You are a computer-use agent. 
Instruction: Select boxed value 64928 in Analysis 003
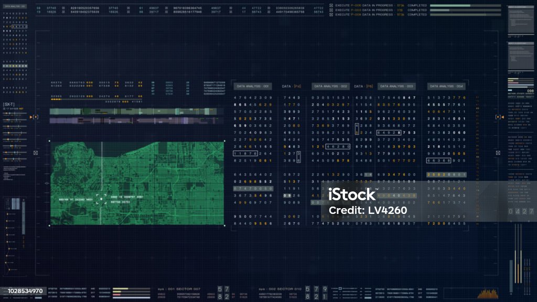click(x=389, y=133)
